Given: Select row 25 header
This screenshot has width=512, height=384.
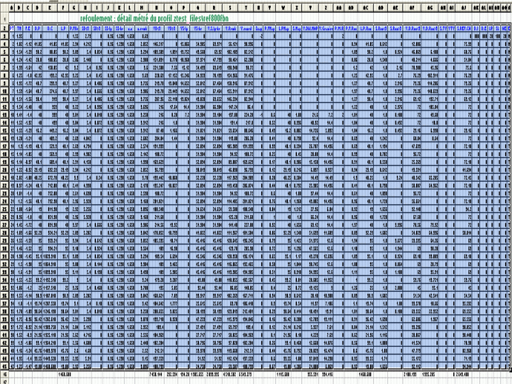Looking at the screenshot, I should coord(4,209).
